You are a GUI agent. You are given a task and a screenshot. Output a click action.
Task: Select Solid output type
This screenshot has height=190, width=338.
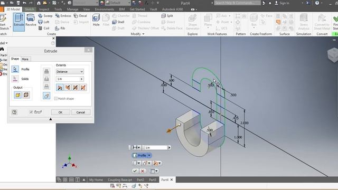coord(17,95)
